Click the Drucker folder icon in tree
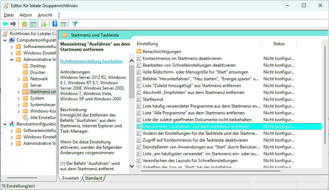The width and height of the screenshot is (329, 190). [25, 72]
